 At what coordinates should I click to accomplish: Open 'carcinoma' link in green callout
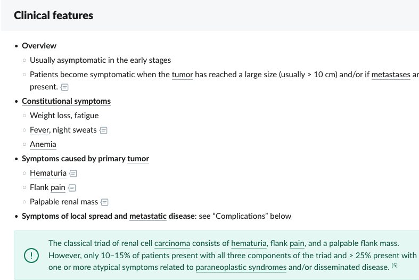click(172, 243)
